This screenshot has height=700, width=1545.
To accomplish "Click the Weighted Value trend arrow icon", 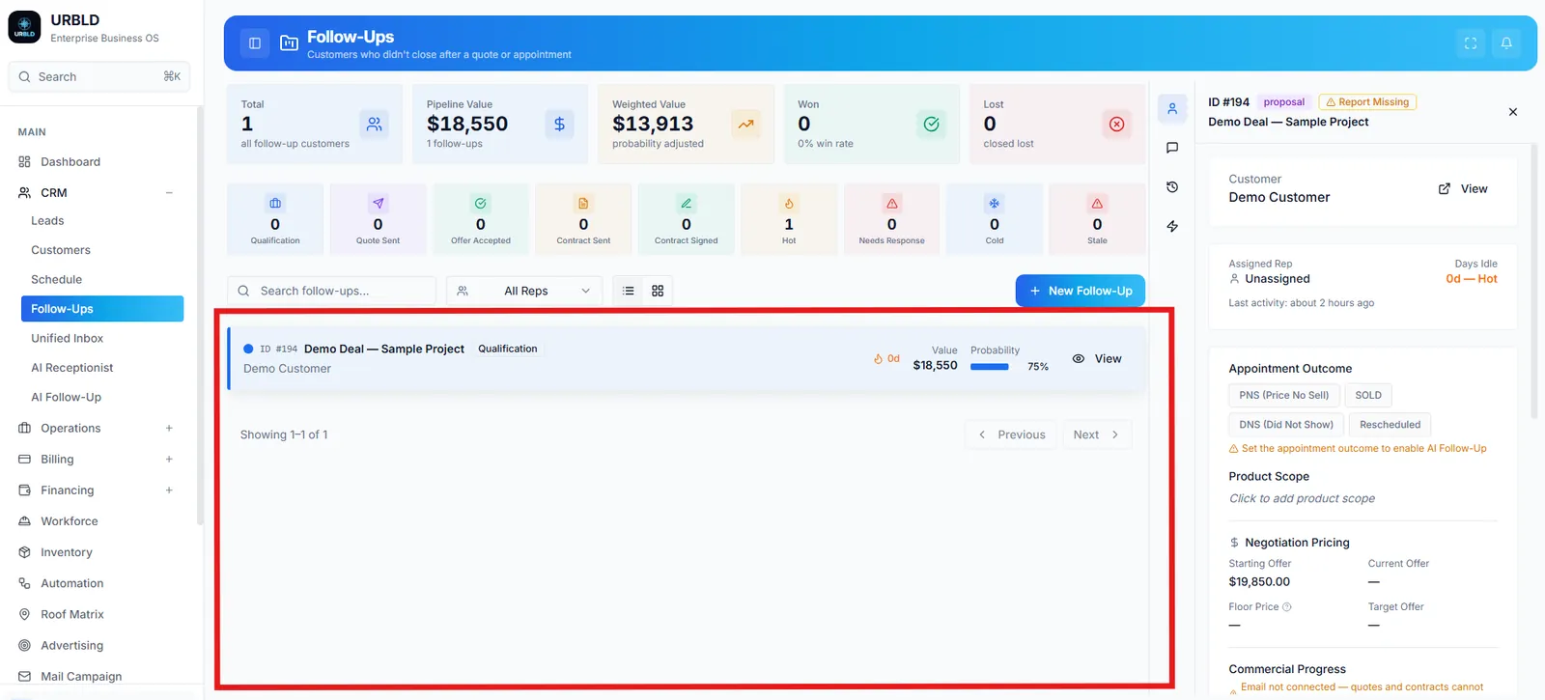I will click(x=745, y=124).
